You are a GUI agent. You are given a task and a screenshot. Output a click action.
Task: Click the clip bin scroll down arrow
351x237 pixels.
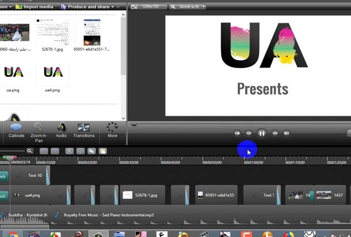(x=124, y=118)
